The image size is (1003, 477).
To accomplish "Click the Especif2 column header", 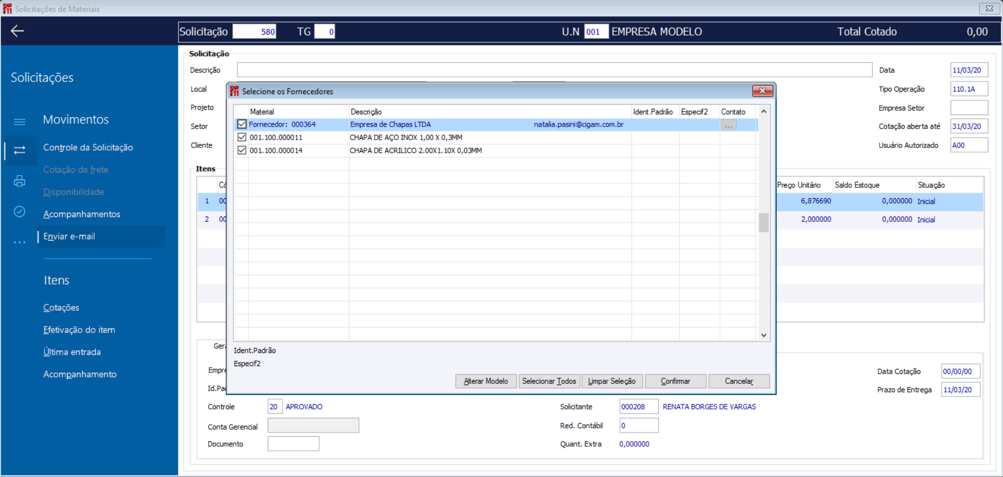I will click(x=700, y=112).
